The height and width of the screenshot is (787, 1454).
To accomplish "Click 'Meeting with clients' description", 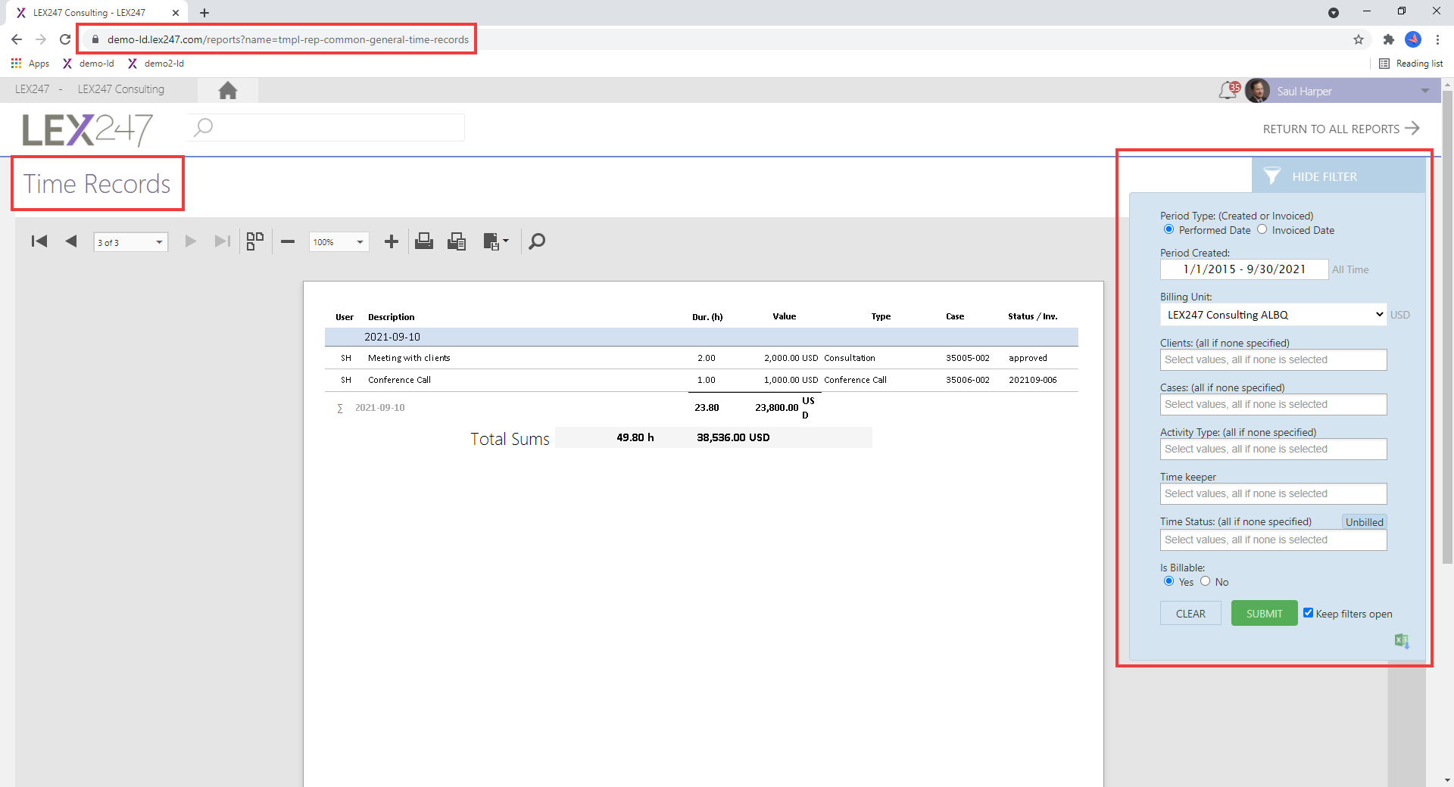I will (409, 358).
